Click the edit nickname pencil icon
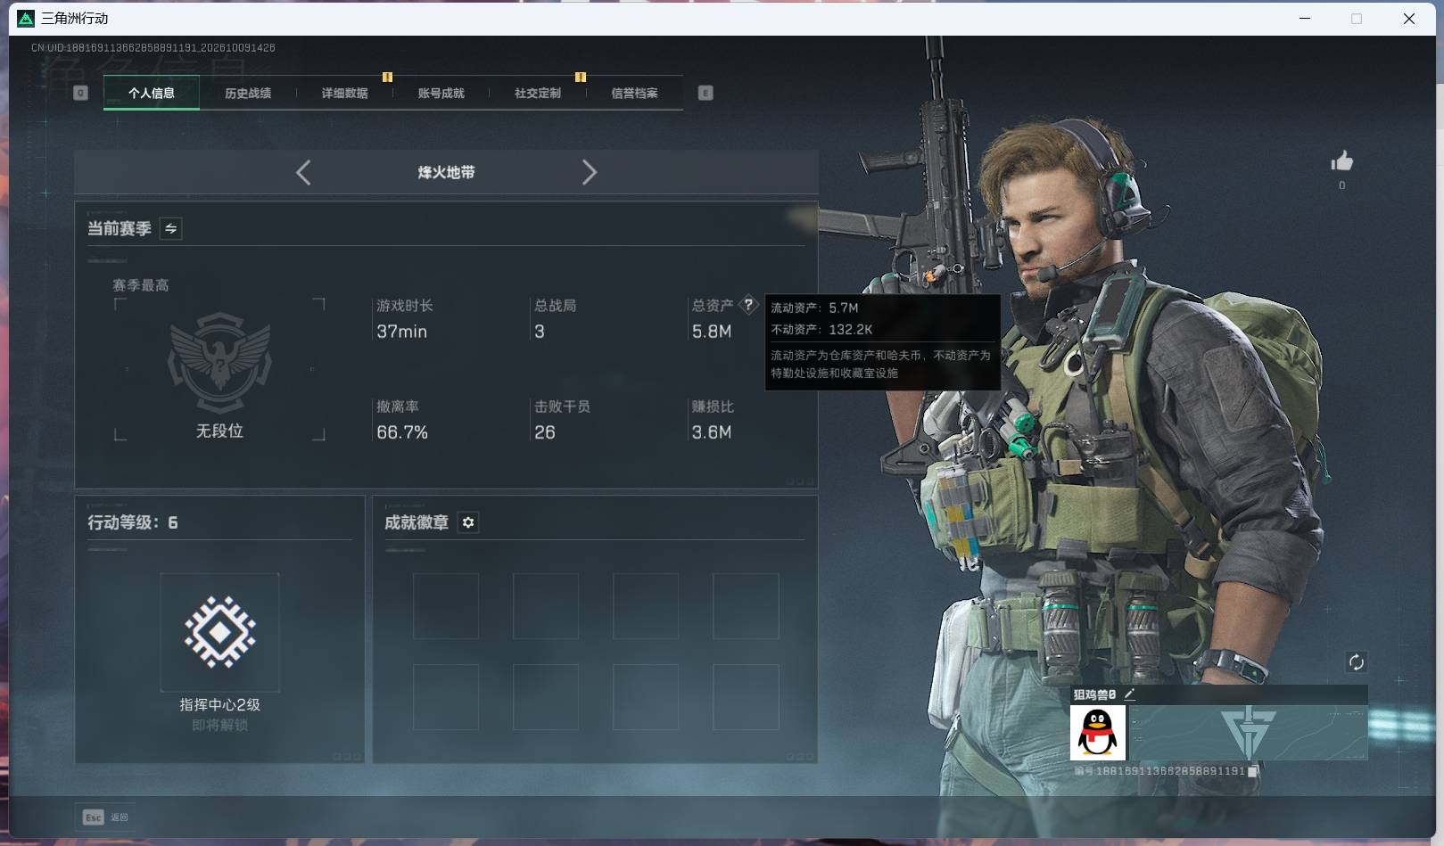 (1130, 694)
